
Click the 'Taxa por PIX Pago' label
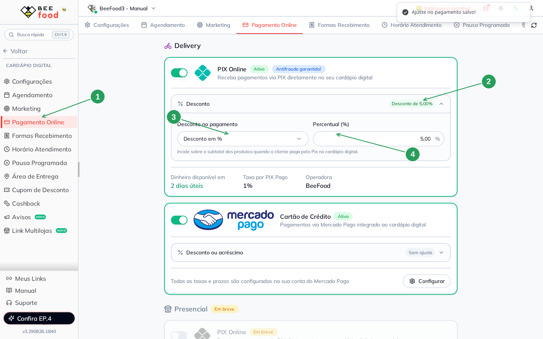265,177
